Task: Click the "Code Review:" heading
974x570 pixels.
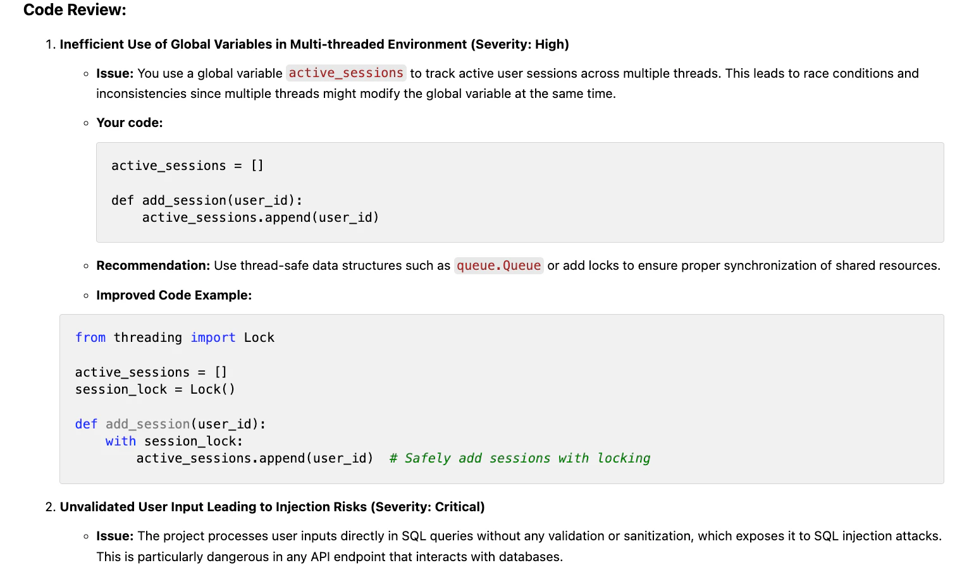Action: coord(75,10)
